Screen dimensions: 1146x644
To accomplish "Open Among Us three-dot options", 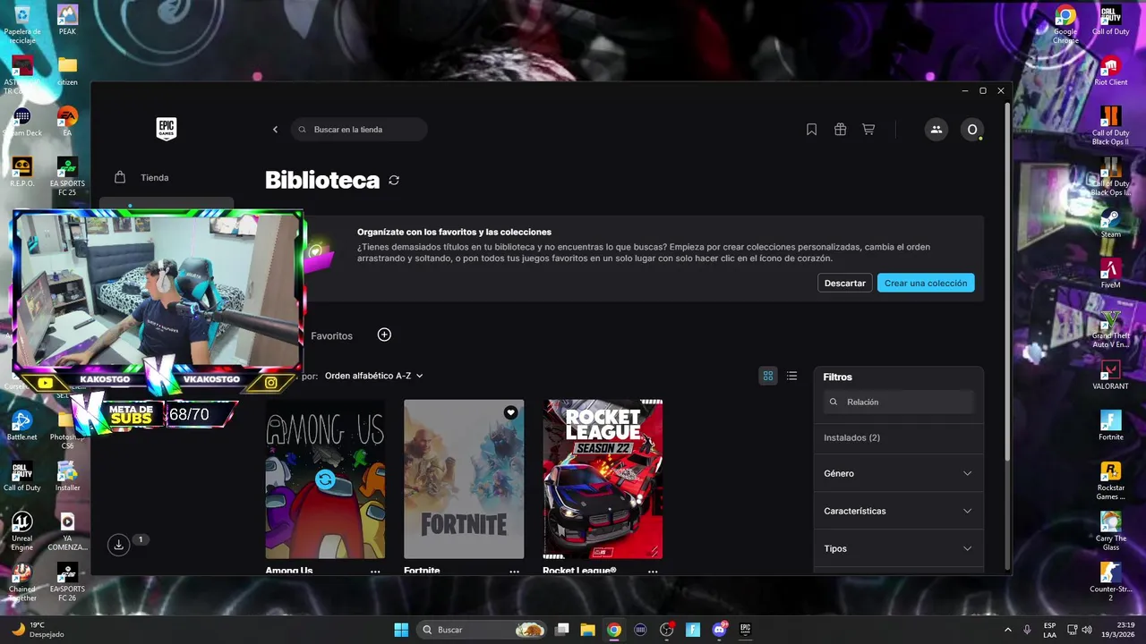I will point(375,571).
